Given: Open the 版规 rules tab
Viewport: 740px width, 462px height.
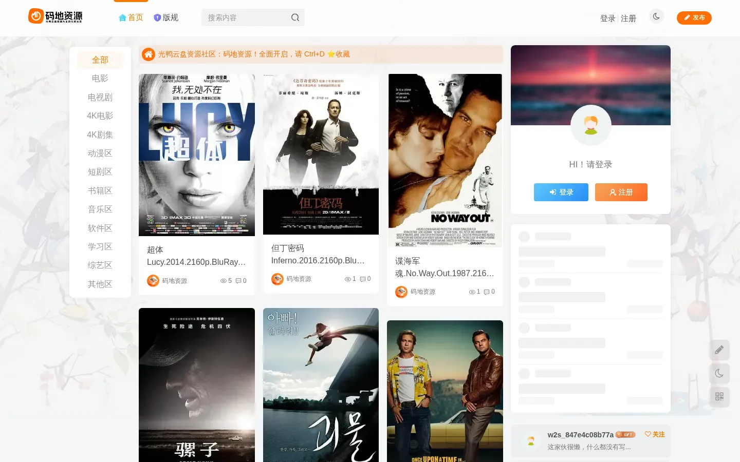Looking at the screenshot, I should pyautogui.click(x=166, y=17).
